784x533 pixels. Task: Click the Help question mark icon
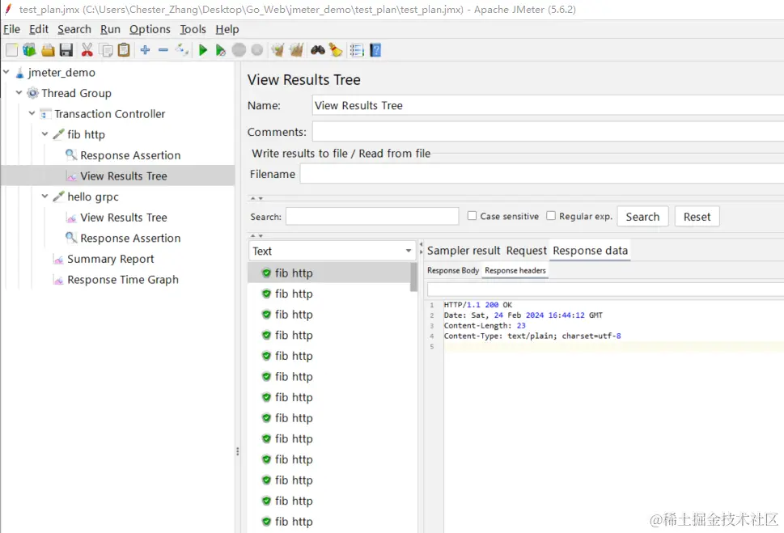pyautogui.click(x=375, y=50)
